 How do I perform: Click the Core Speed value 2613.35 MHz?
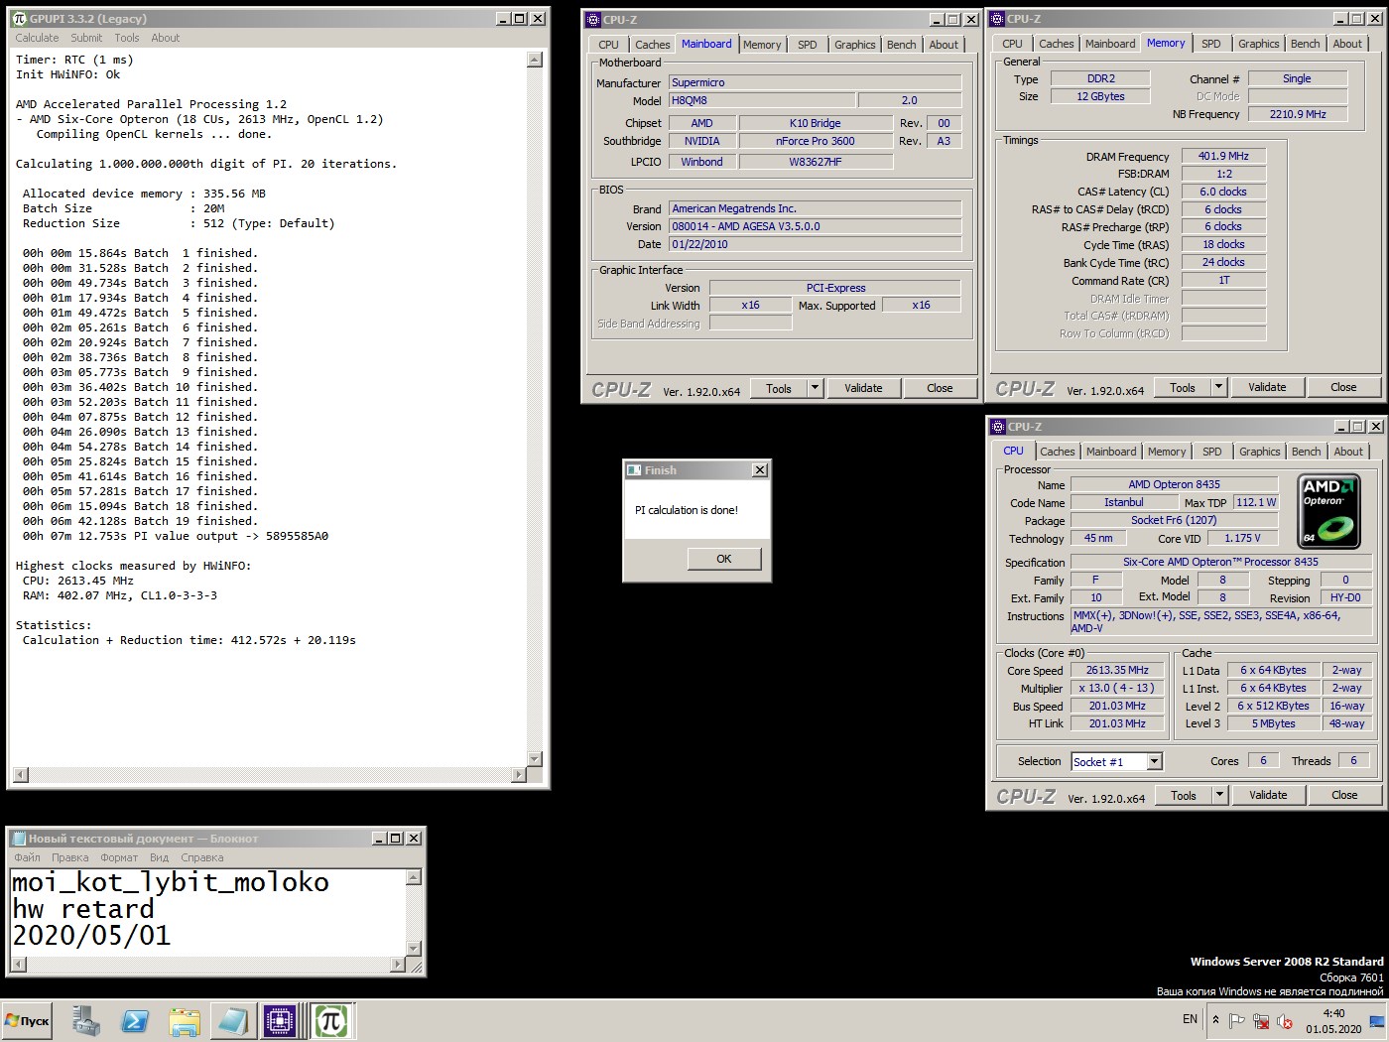1117,670
